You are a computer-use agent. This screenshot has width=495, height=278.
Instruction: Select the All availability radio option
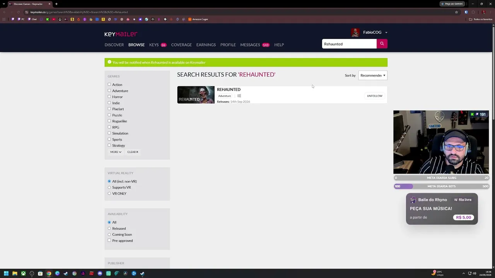pos(109,222)
